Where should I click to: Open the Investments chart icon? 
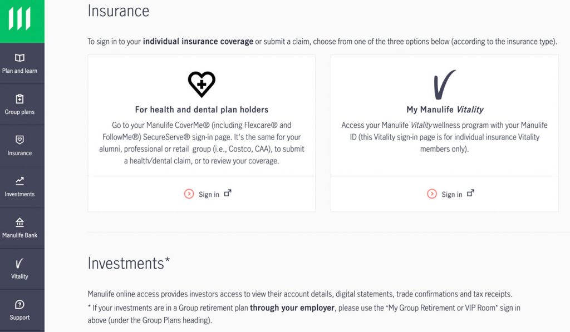(x=19, y=181)
